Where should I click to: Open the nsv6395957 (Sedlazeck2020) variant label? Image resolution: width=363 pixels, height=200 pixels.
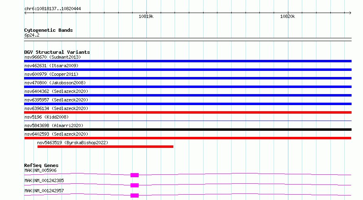tap(56, 100)
